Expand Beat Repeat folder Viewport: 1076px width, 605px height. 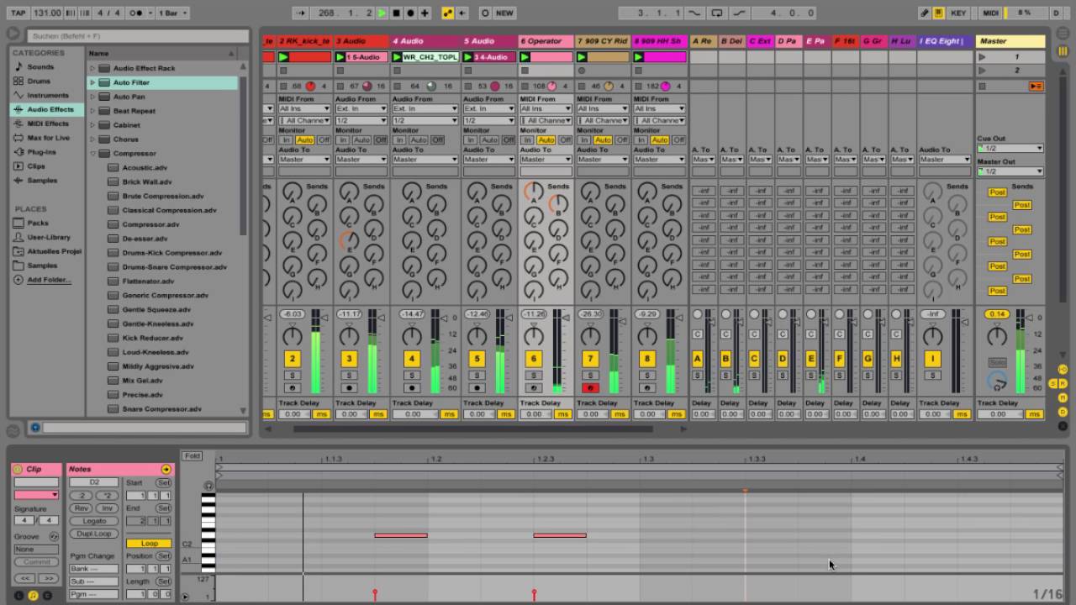pyautogui.click(x=93, y=111)
